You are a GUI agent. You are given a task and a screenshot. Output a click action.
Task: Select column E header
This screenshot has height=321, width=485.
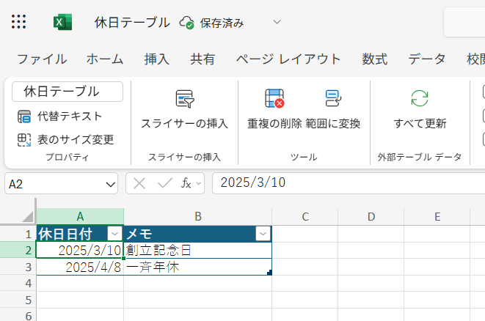[x=437, y=217]
